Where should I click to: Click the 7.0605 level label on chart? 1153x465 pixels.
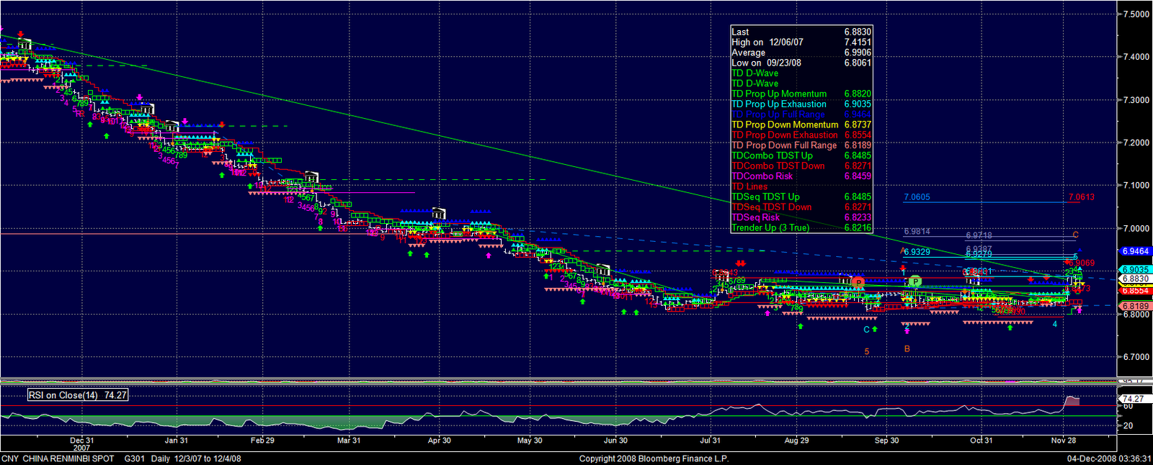[917, 197]
